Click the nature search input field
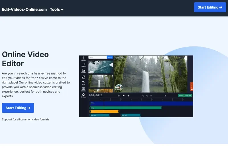 tap(98, 58)
